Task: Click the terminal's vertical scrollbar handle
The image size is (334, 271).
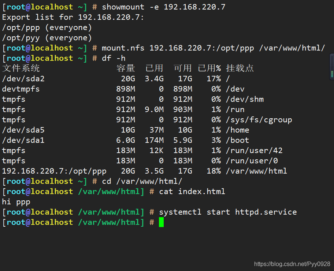Action: pyautogui.click(x=332, y=67)
